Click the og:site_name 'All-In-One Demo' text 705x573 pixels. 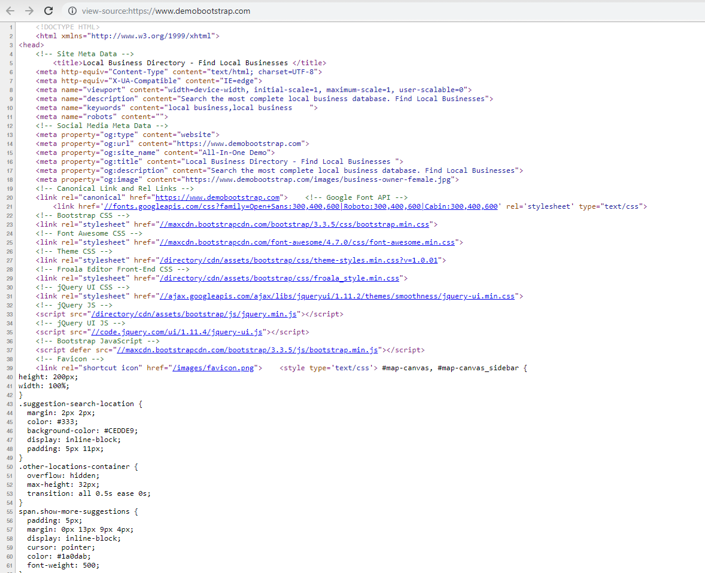(x=234, y=153)
